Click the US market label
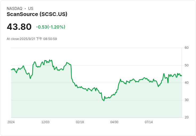This screenshot has width=196, height=136. [31, 9]
